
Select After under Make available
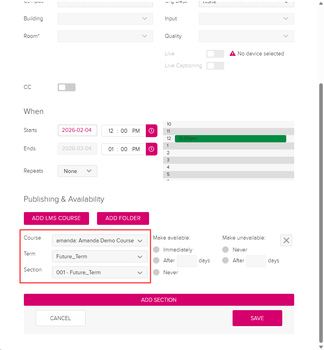[156, 261]
